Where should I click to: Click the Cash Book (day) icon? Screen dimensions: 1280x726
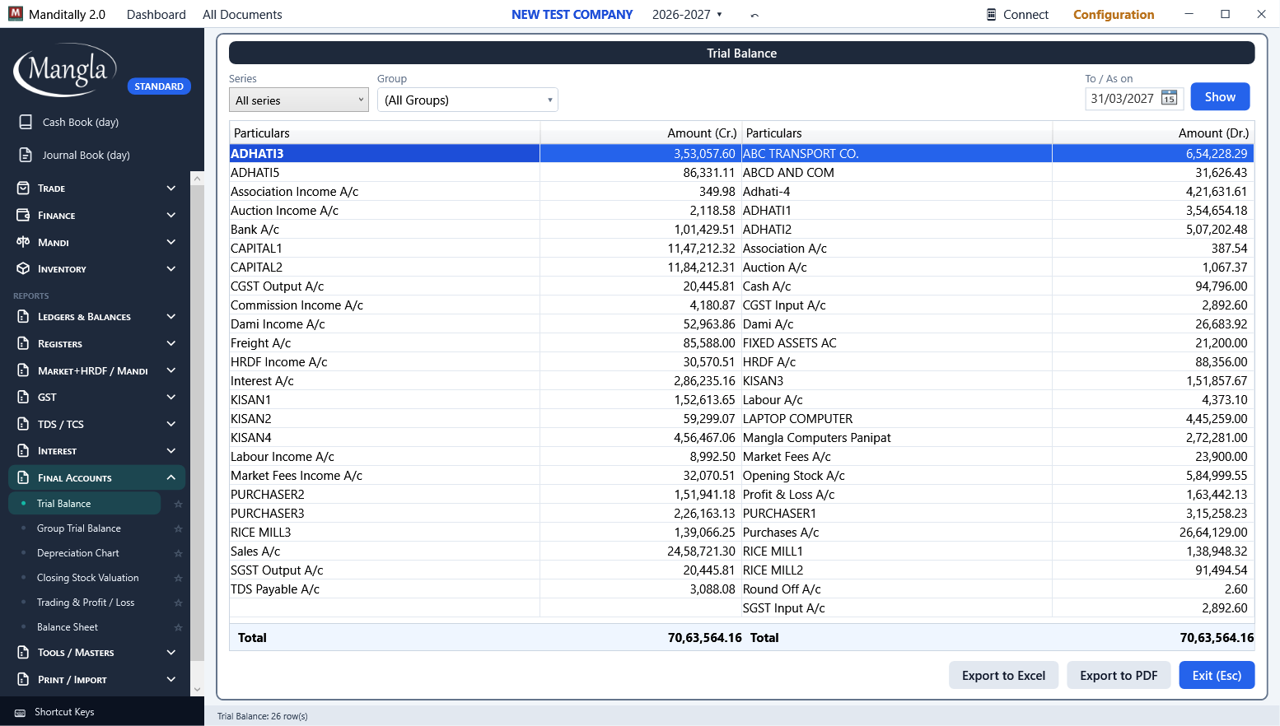(26, 122)
